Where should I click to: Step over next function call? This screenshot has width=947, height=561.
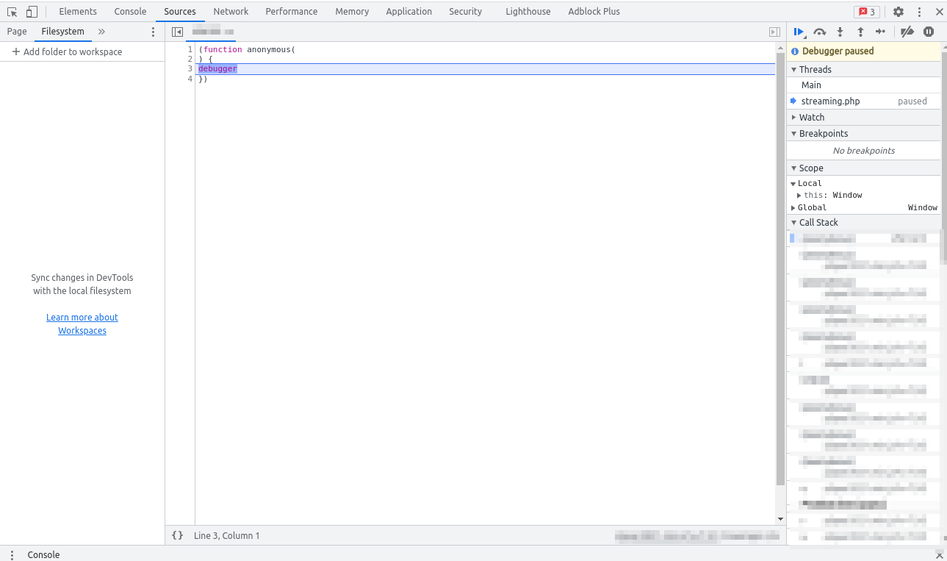pyautogui.click(x=820, y=32)
